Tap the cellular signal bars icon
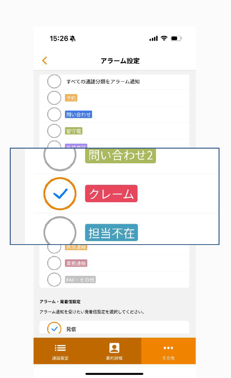This screenshot has height=378, width=231. (153, 39)
